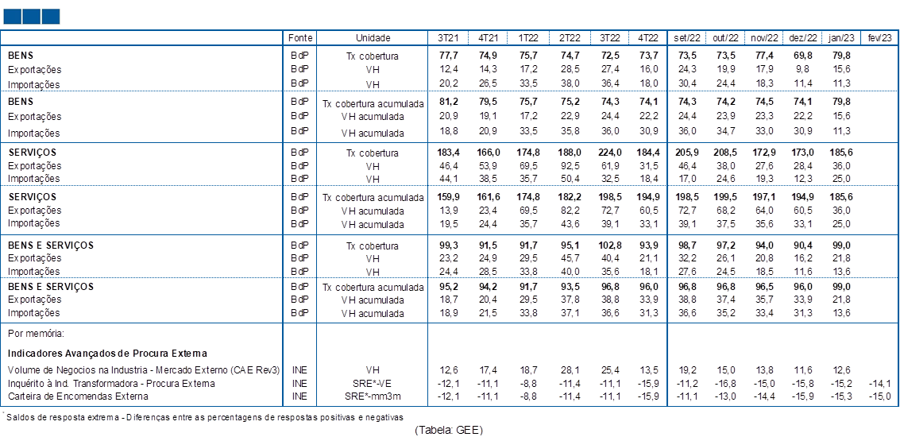Click the 3T21 column header
This screenshot has width=900, height=437.
(x=447, y=38)
